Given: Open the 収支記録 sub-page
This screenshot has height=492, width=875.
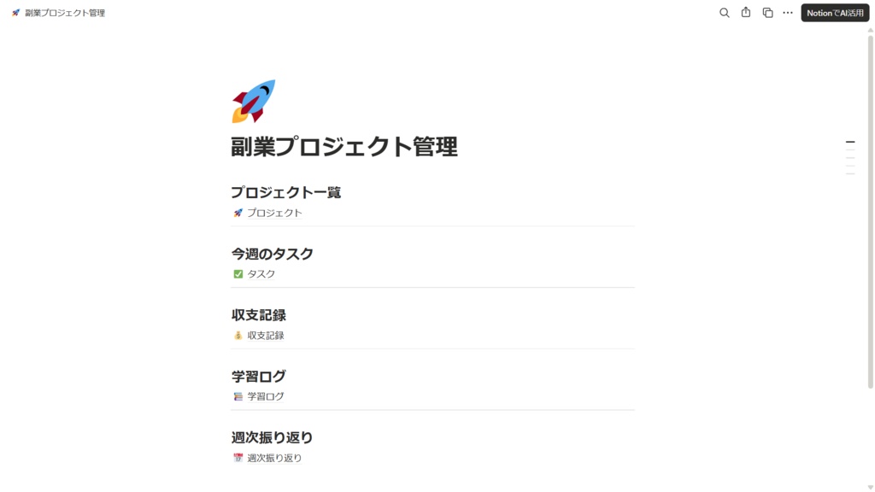Looking at the screenshot, I should 267,336.
